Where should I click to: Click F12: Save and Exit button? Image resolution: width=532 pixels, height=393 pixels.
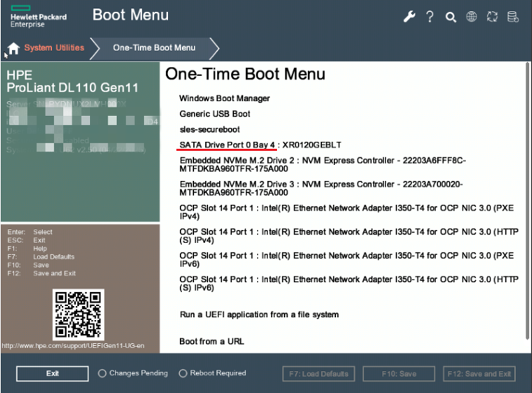tap(479, 374)
